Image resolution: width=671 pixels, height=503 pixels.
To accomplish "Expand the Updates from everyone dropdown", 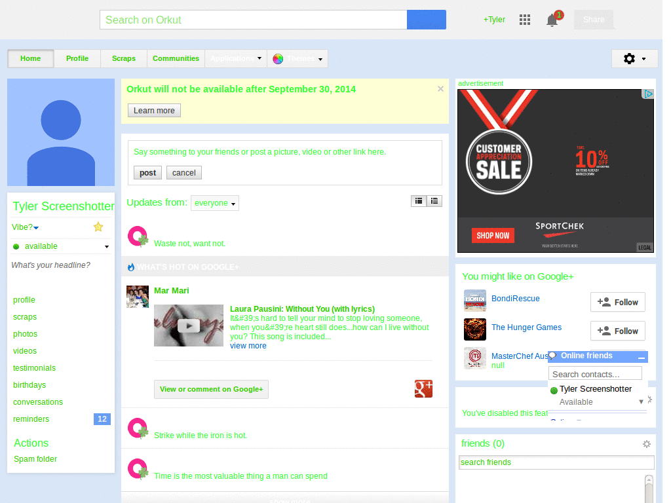I will point(215,203).
